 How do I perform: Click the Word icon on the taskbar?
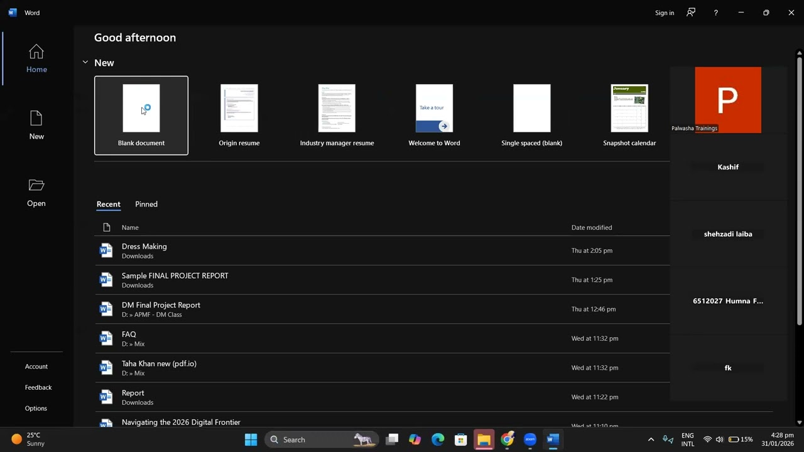(553, 439)
